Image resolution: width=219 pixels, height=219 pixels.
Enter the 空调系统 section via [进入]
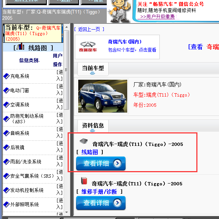tap(60, 104)
